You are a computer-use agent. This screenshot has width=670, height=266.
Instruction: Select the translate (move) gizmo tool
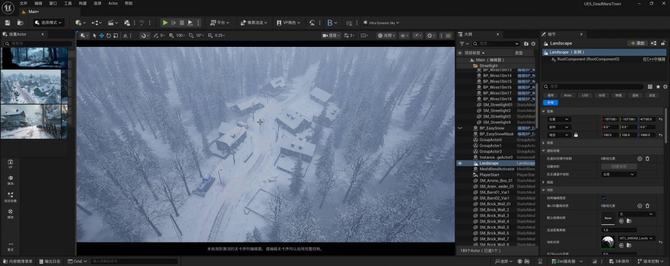pos(102,36)
